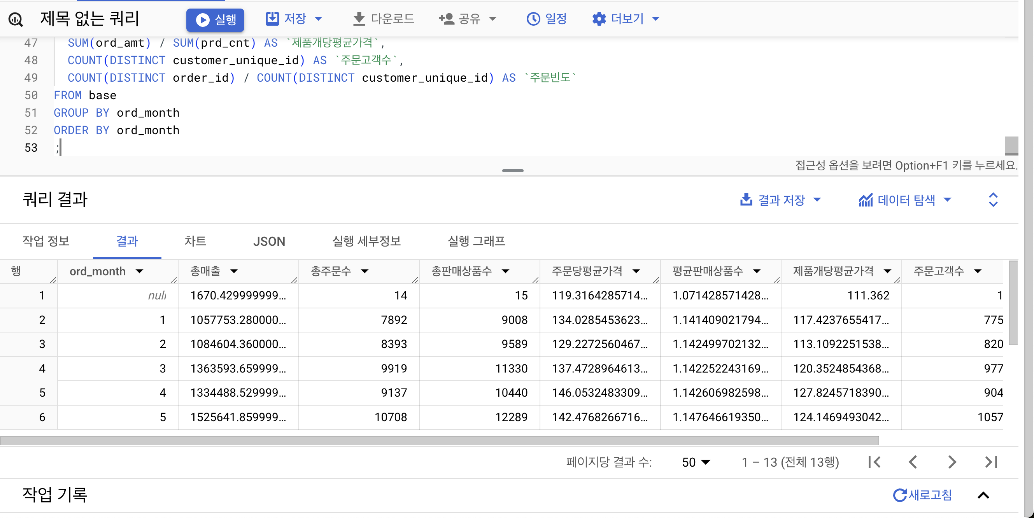
Task: Click the 공유 share person icon
Action: [446, 19]
